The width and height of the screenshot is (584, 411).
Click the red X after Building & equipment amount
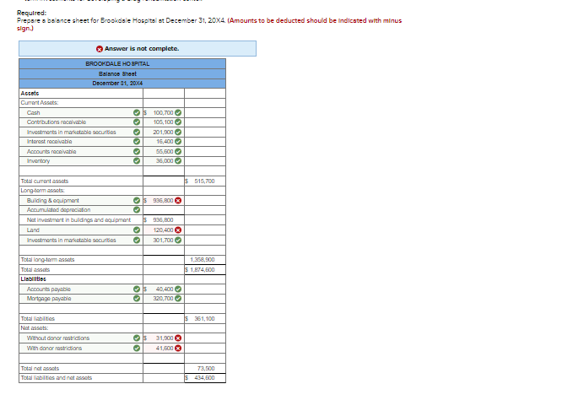178,201
